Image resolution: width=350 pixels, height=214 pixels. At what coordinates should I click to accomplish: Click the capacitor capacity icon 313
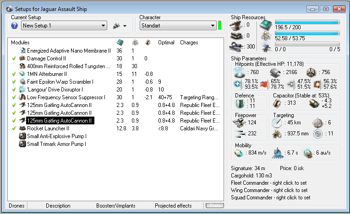click(277, 103)
